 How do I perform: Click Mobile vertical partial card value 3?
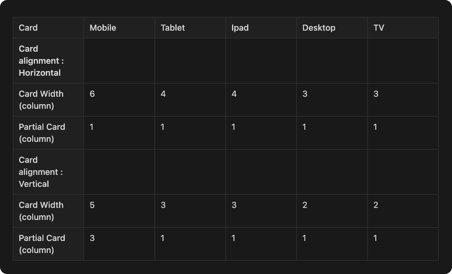tap(92, 238)
